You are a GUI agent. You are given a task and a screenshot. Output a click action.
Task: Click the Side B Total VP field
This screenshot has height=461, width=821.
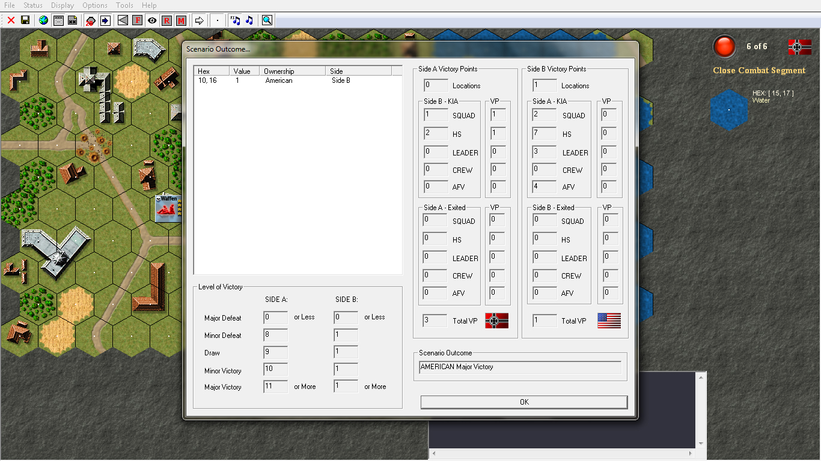pyautogui.click(x=545, y=321)
